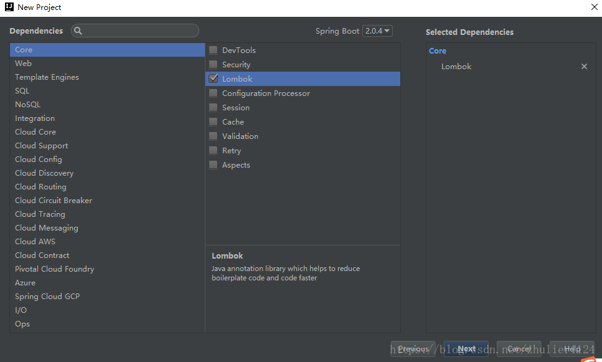The image size is (602, 362).
Task: Select the Cloud Tracing category
Action: click(108, 214)
